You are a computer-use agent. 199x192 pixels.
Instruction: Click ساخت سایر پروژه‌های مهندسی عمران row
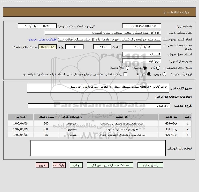(x=122, y=135)
